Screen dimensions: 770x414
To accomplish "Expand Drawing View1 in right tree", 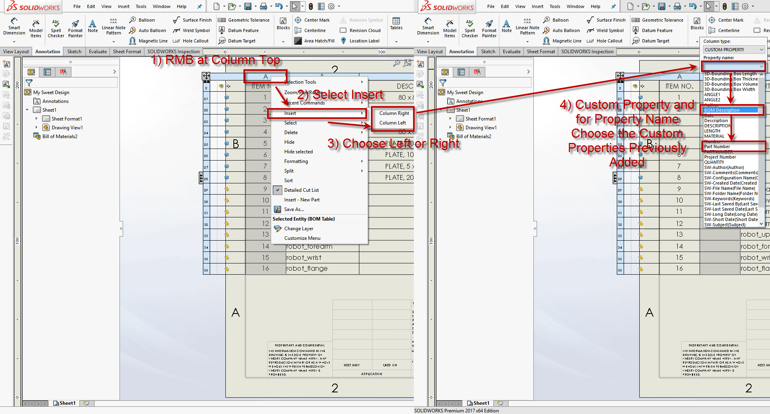I will click(450, 127).
